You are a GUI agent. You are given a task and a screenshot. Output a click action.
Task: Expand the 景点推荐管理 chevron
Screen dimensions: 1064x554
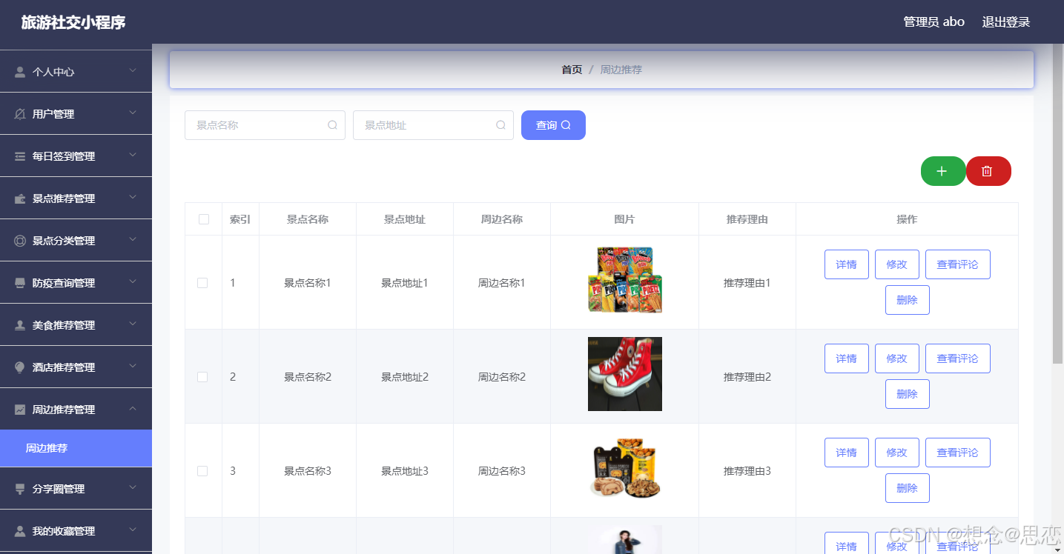pos(133,198)
